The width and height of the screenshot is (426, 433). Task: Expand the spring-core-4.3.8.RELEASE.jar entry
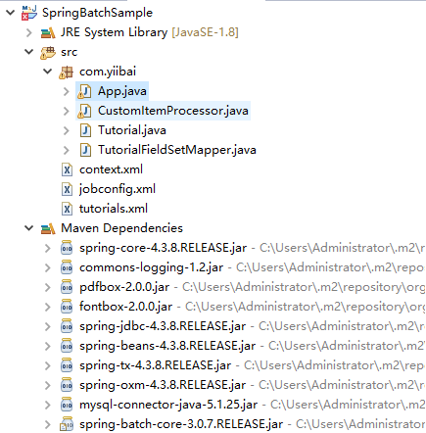pyautogui.click(x=48, y=248)
